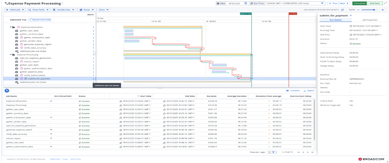Select the Run Details tab

tap(335, 20)
